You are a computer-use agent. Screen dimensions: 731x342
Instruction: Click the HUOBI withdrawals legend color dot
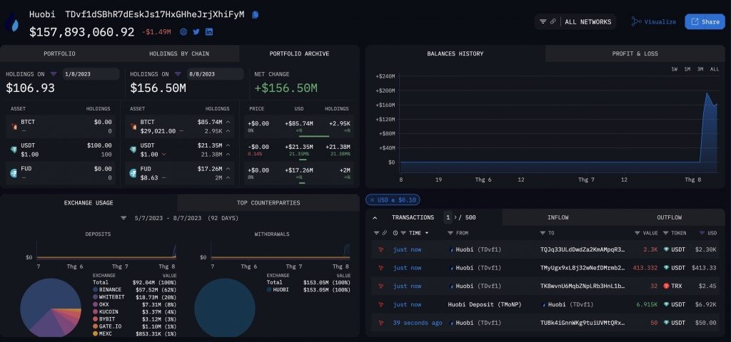click(269, 289)
